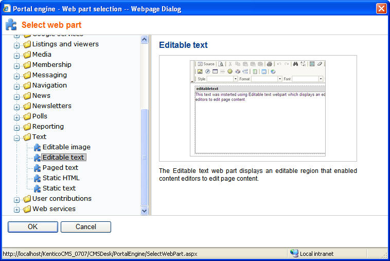390x261 pixels.
Task: Click the Static HTML puzzle icon
Action: click(37, 178)
